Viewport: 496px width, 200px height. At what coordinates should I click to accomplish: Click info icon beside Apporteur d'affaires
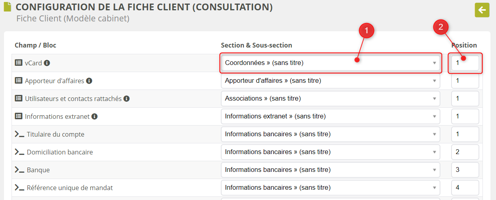(x=89, y=81)
